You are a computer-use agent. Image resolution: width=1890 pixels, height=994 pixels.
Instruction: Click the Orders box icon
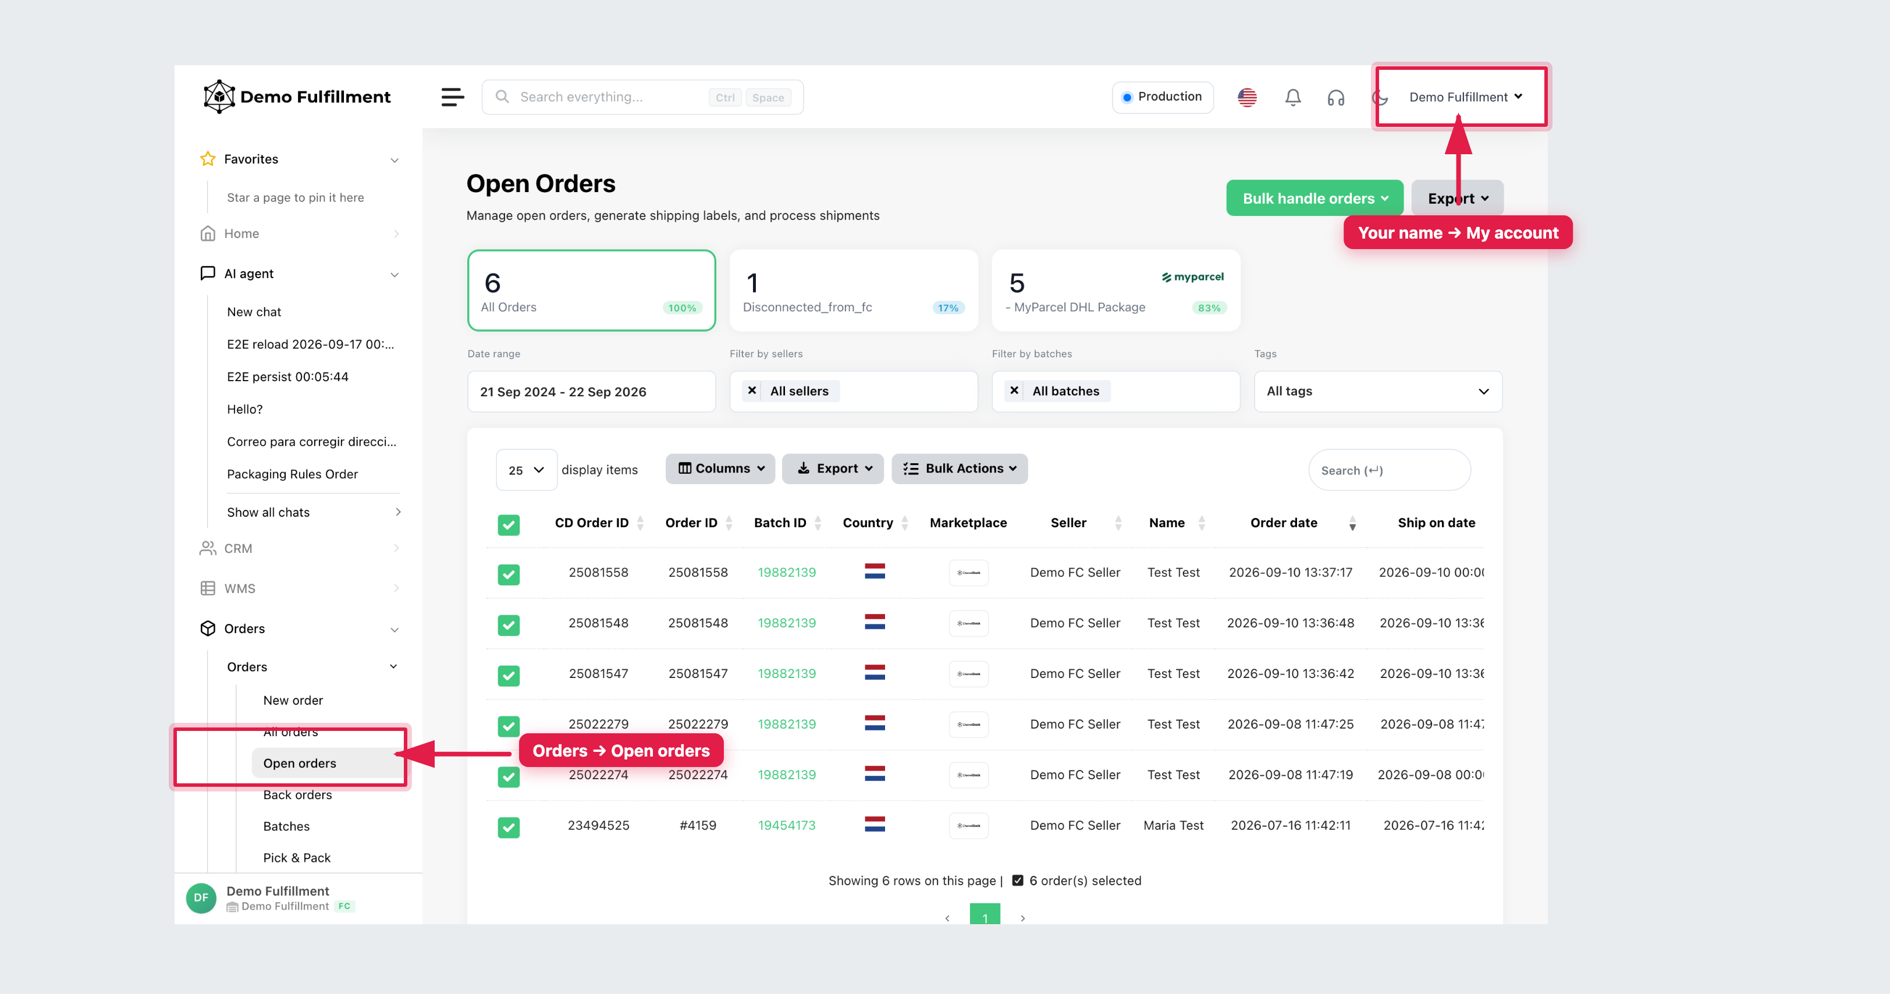(208, 628)
